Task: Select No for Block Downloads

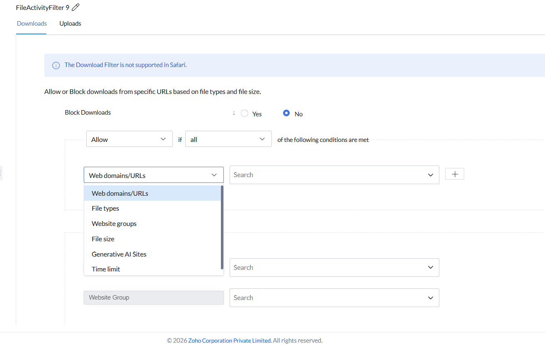Action: click(286, 113)
